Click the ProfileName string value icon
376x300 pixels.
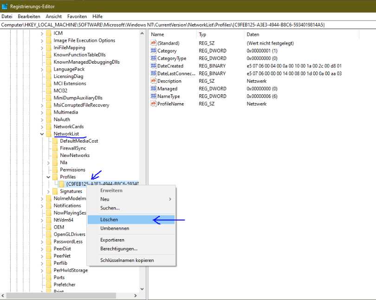click(x=154, y=104)
